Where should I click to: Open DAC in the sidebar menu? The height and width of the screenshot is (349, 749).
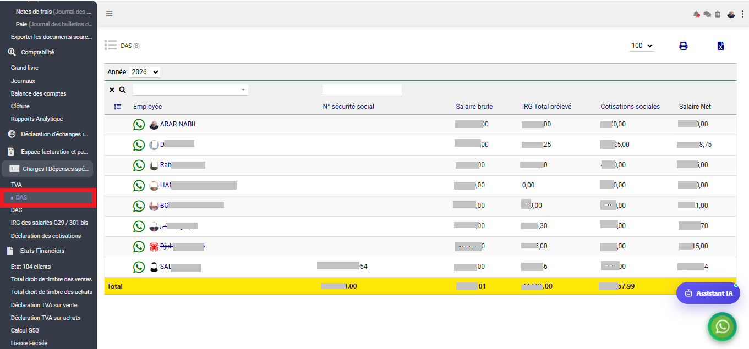[17, 210]
